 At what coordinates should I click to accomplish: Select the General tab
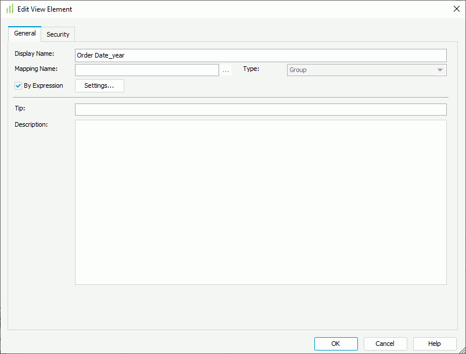[x=24, y=33]
